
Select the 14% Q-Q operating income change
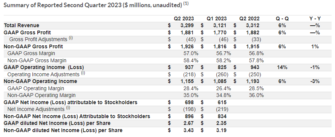click(282, 68)
